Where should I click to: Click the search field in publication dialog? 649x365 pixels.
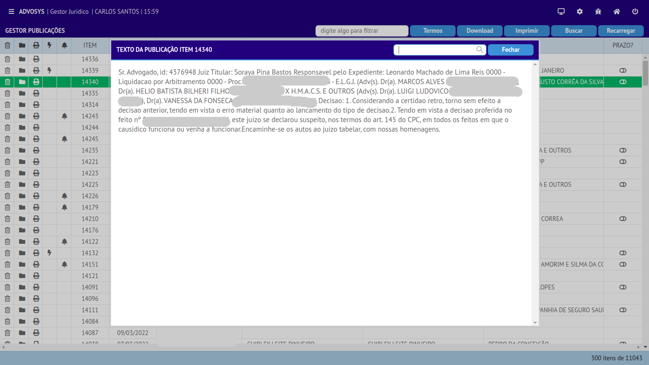click(436, 49)
